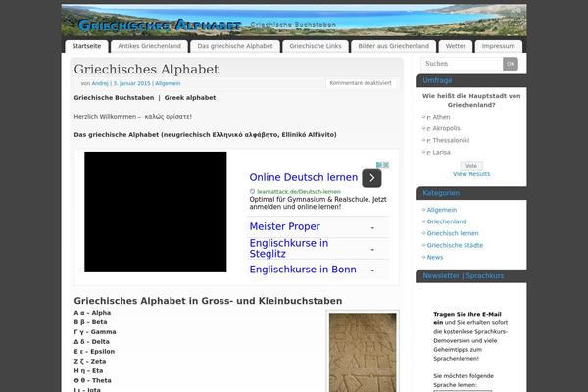Viewport: 588px width, 392px height.
Task: Click the text 'Ε ε - Epsilon'
Action: [x=94, y=352]
